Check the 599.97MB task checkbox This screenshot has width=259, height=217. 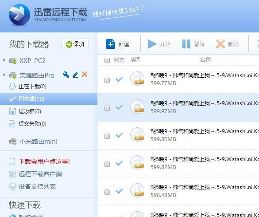coord(107,108)
